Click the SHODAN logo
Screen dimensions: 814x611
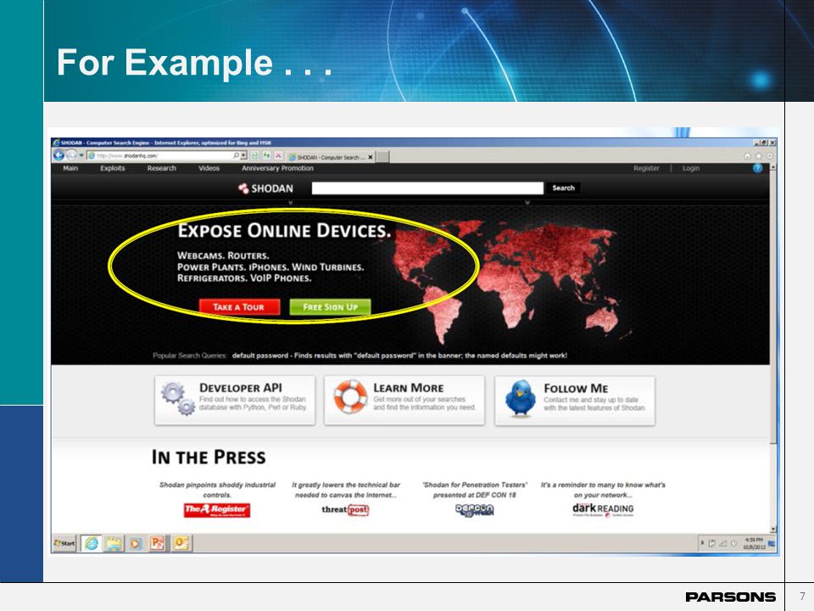pos(265,188)
